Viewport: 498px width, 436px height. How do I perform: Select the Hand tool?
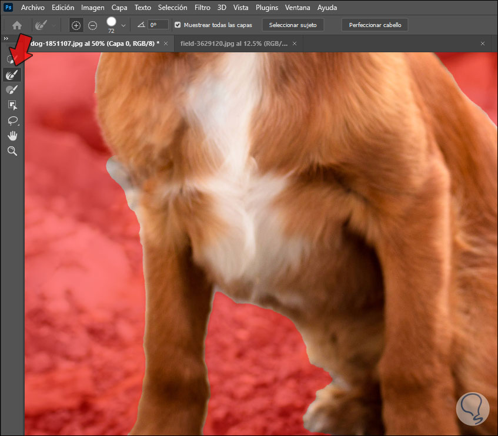(12, 136)
